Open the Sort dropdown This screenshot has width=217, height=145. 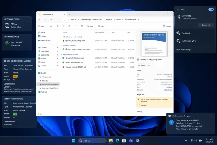coord(90,26)
